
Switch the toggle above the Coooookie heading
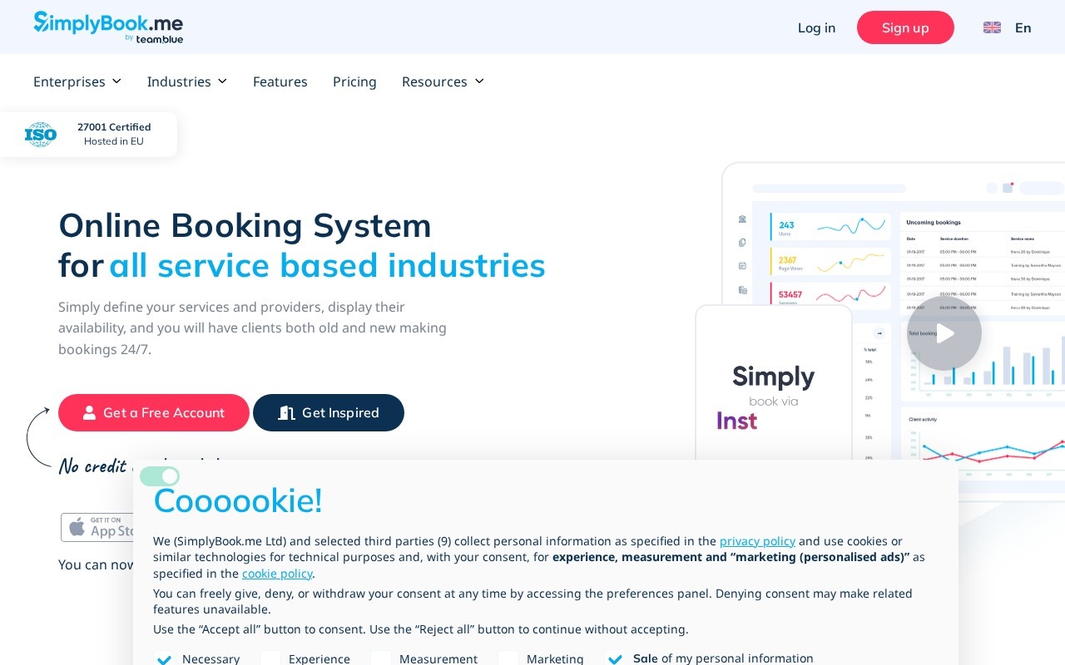point(160,476)
